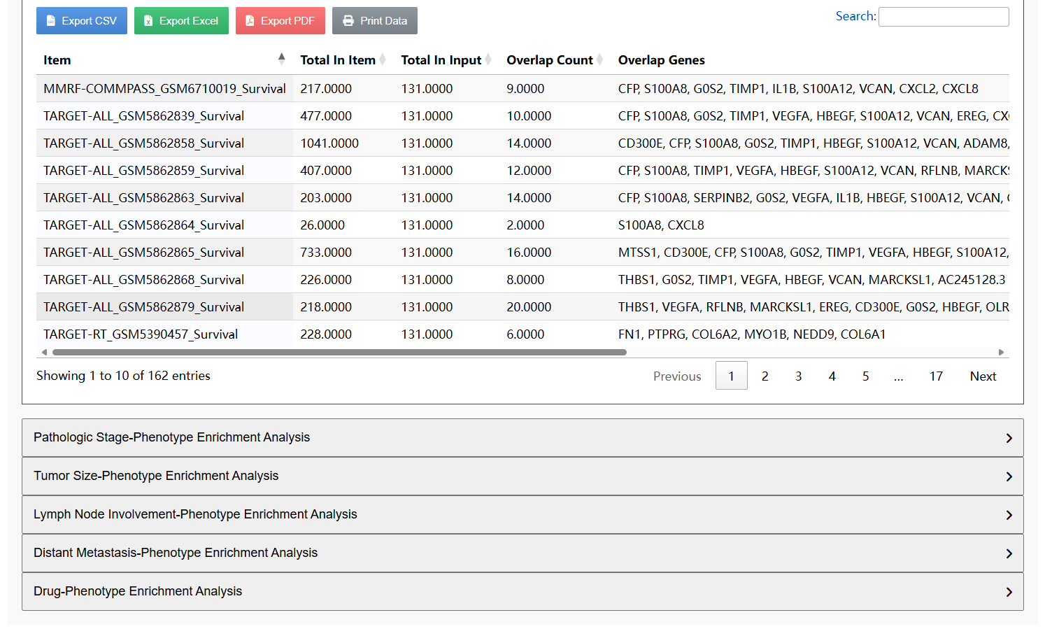Click the Previous pagination control

[676, 376]
